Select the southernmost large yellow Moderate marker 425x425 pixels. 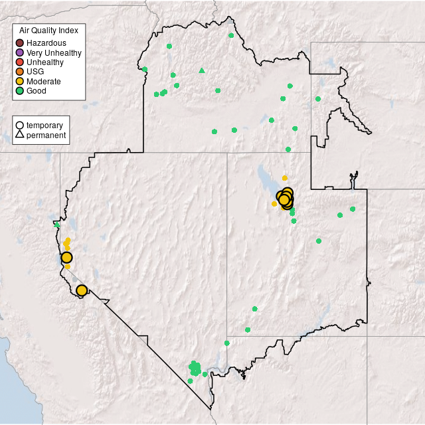click(82, 290)
